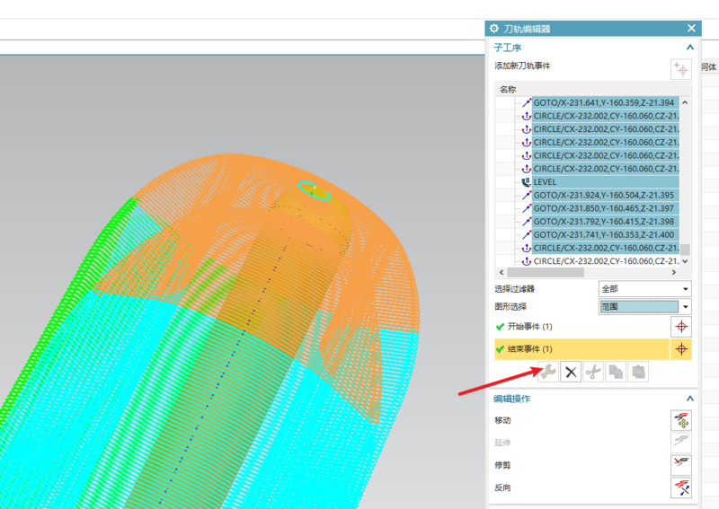Screen dimensions: 719x509
Task: Open the 选择过滤器 dropdown set to 全部
Action: tap(644, 289)
